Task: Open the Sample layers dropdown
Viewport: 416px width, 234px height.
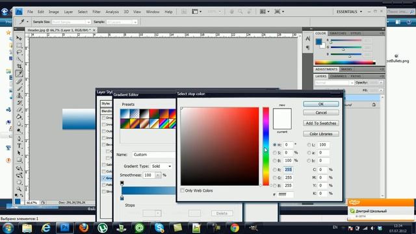Action: click(x=122, y=22)
